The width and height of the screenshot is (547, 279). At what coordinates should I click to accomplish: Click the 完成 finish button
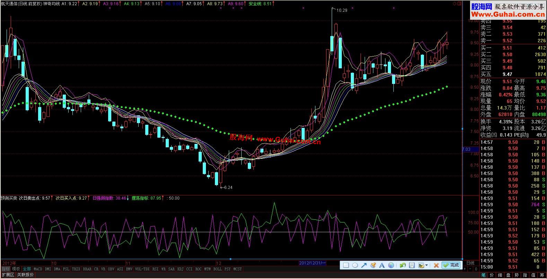point(451,265)
